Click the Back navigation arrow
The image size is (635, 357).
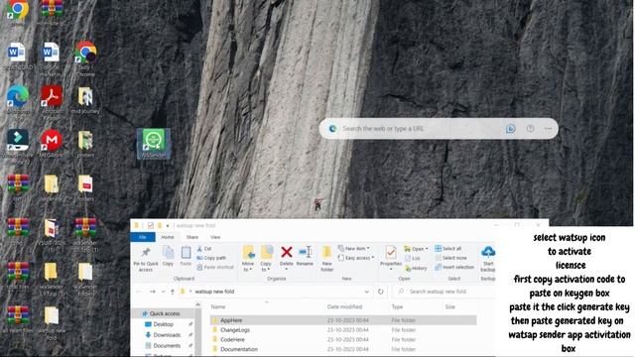pyautogui.click(x=139, y=292)
